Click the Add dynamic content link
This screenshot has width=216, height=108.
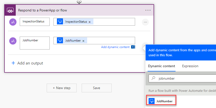[115, 47]
